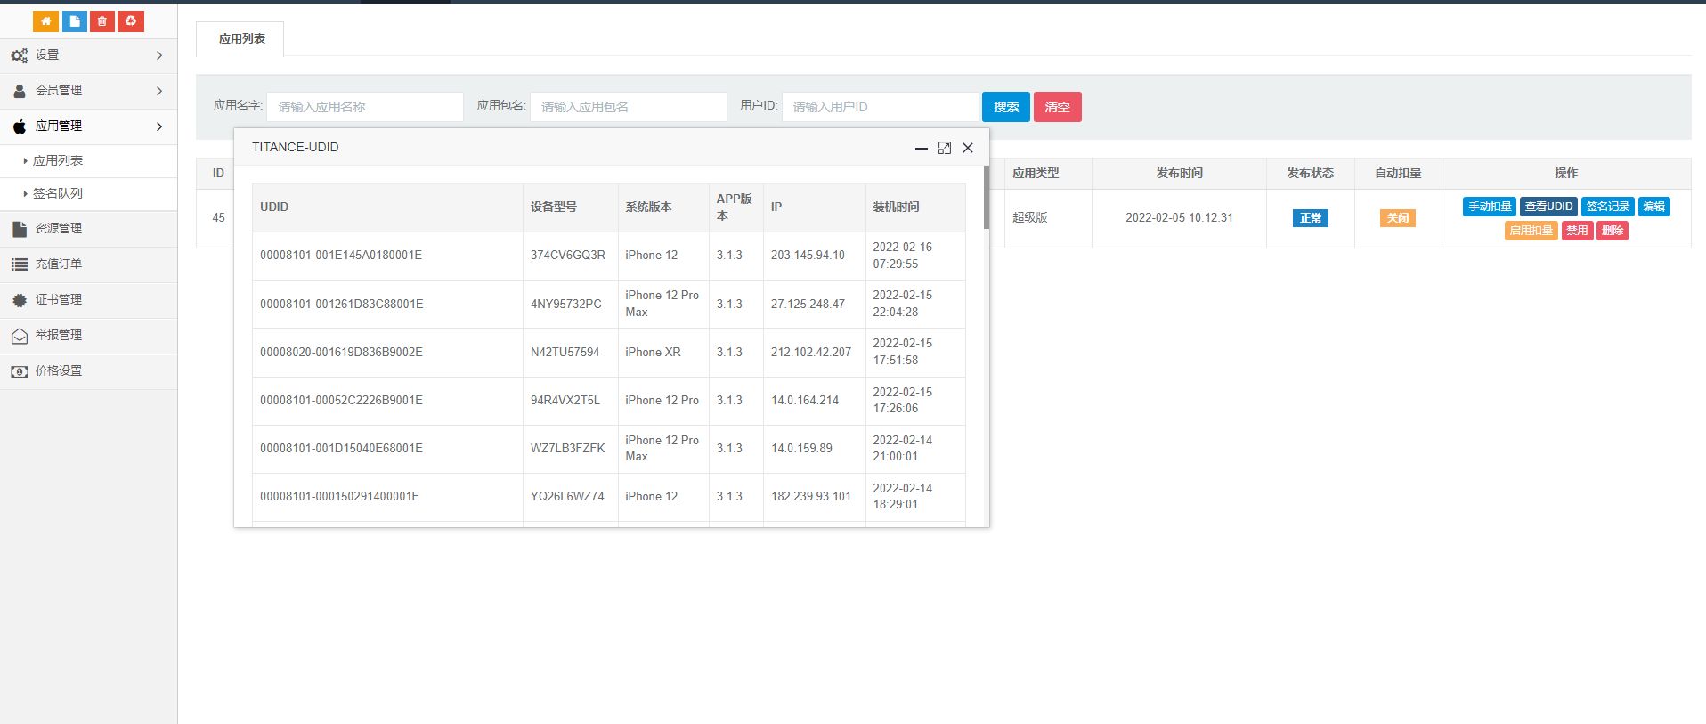Viewport: 1706px width, 724px height.
Task: Close the TITANCE-UDID dialog
Action: point(968,148)
